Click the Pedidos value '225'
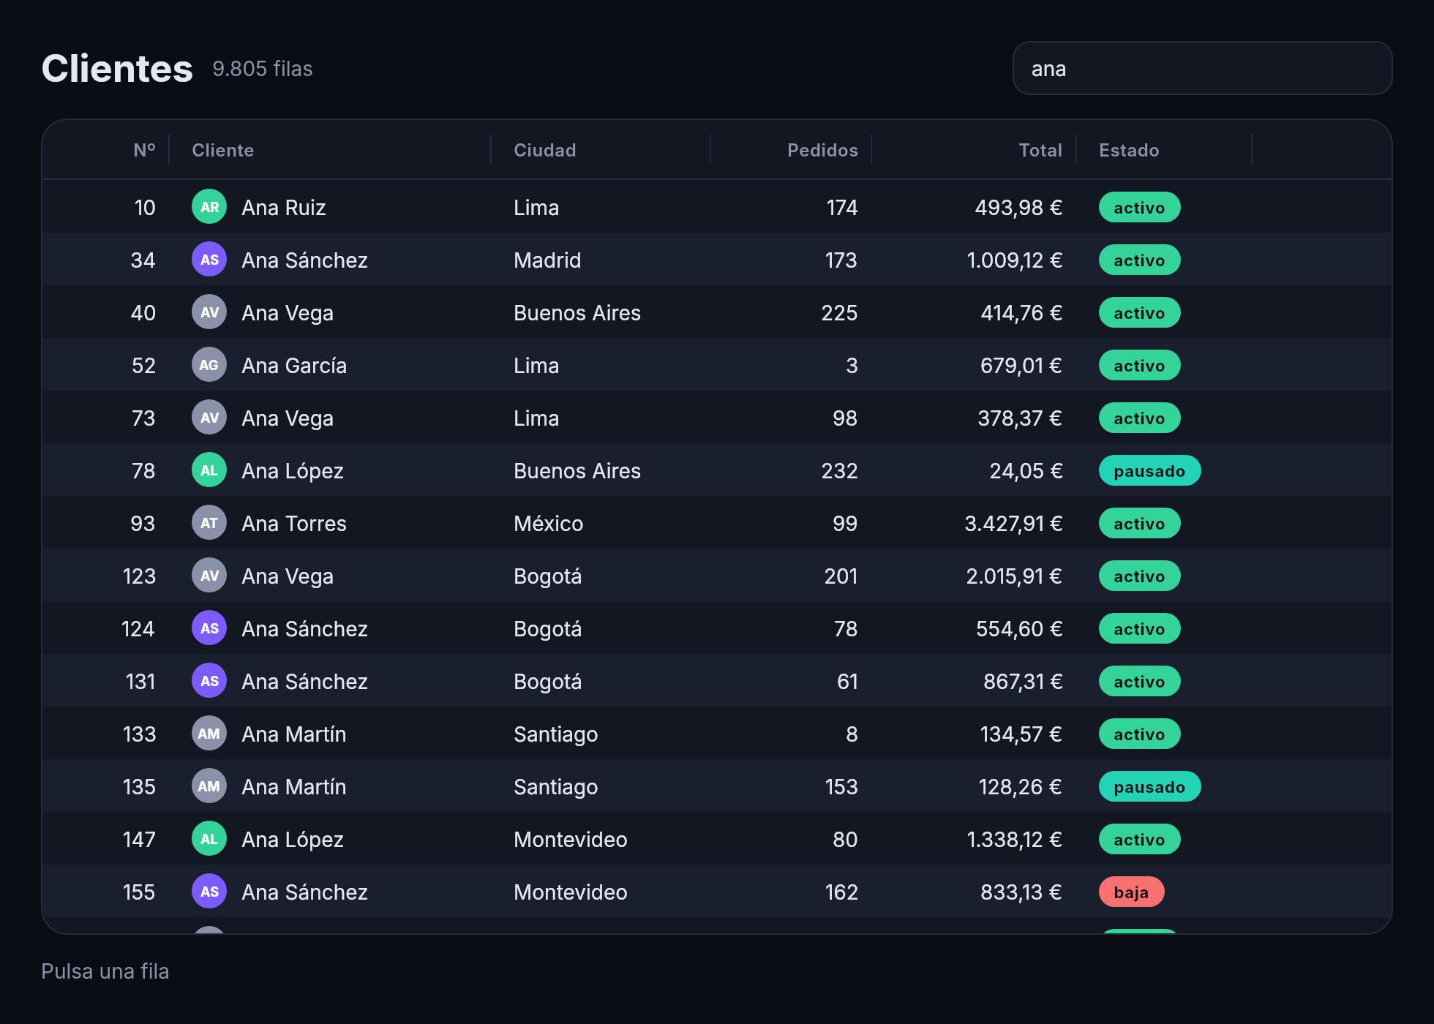 tap(839, 313)
